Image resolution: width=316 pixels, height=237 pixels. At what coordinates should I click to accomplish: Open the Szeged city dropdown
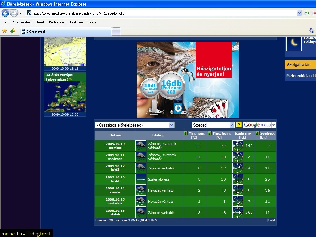point(232,125)
